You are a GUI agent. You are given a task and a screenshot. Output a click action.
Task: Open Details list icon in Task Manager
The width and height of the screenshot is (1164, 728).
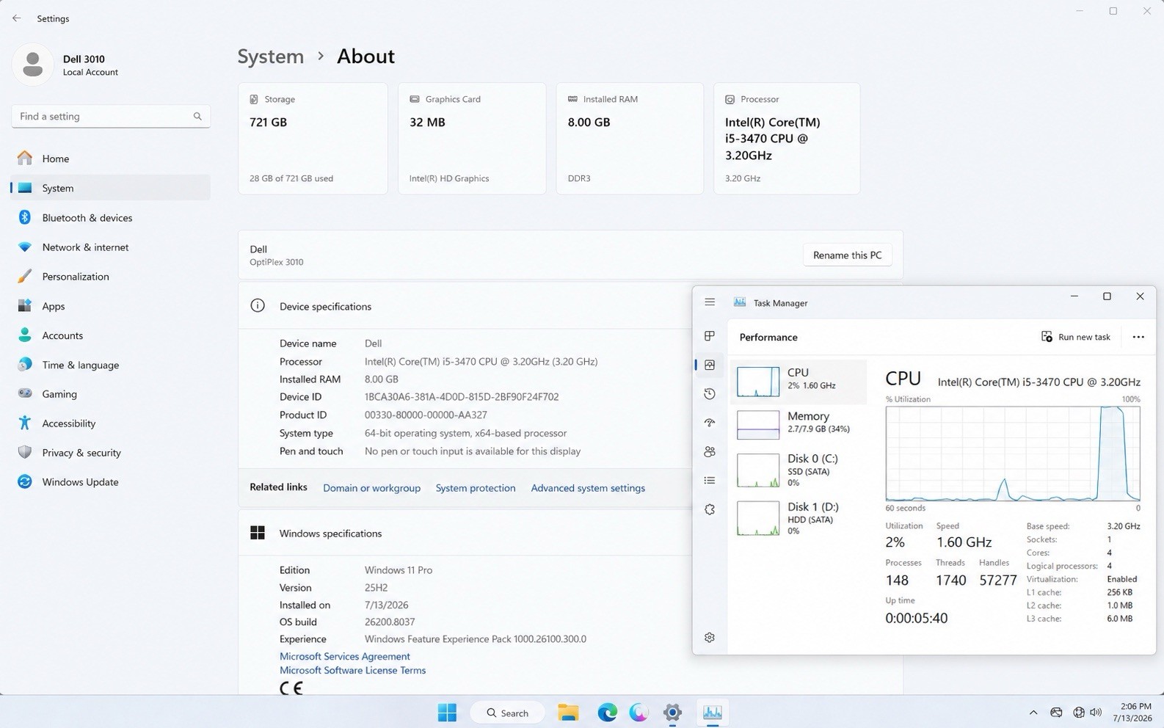click(710, 481)
